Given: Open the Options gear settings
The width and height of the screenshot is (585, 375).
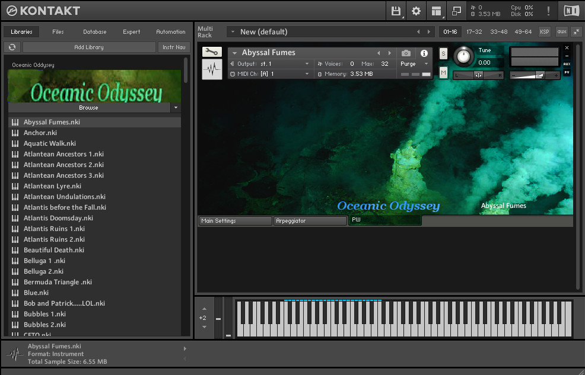Looking at the screenshot, I should click(416, 11).
